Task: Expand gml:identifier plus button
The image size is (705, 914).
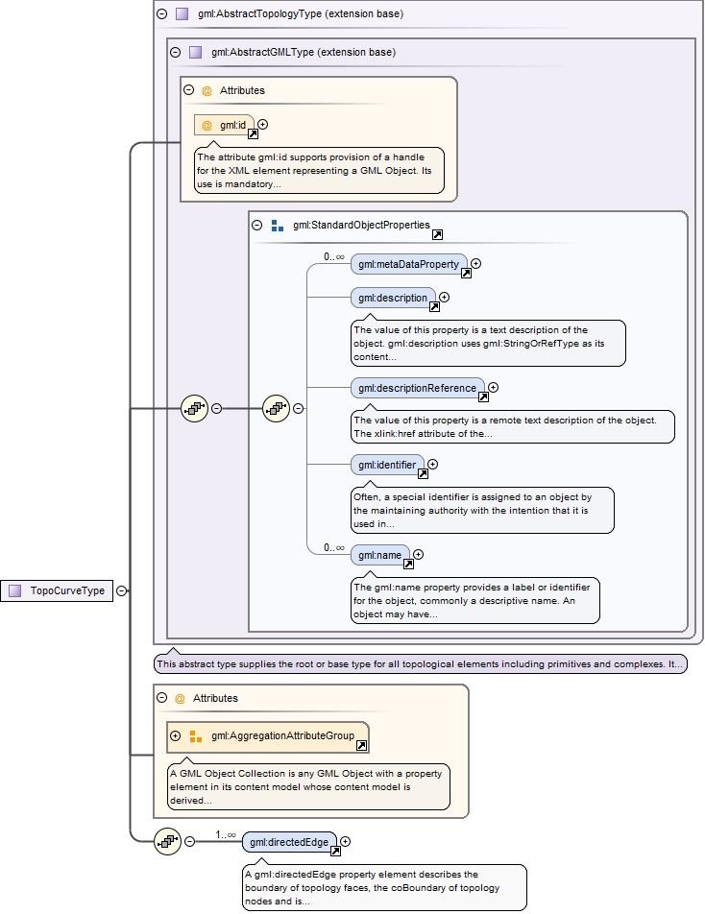Action: [x=432, y=464]
